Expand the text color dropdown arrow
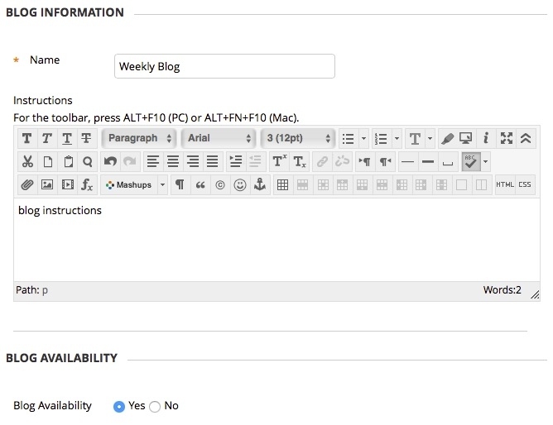Viewport: 553px width, 425px height. pos(430,138)
